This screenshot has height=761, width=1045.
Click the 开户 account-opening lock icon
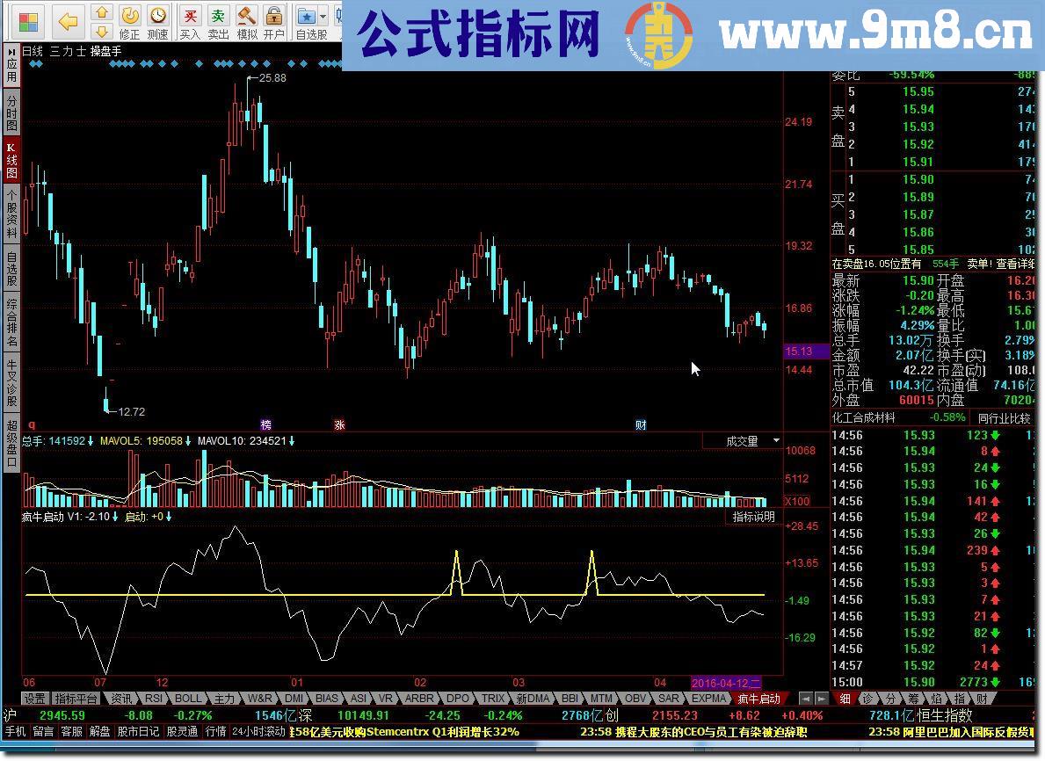tap(273, 18)
